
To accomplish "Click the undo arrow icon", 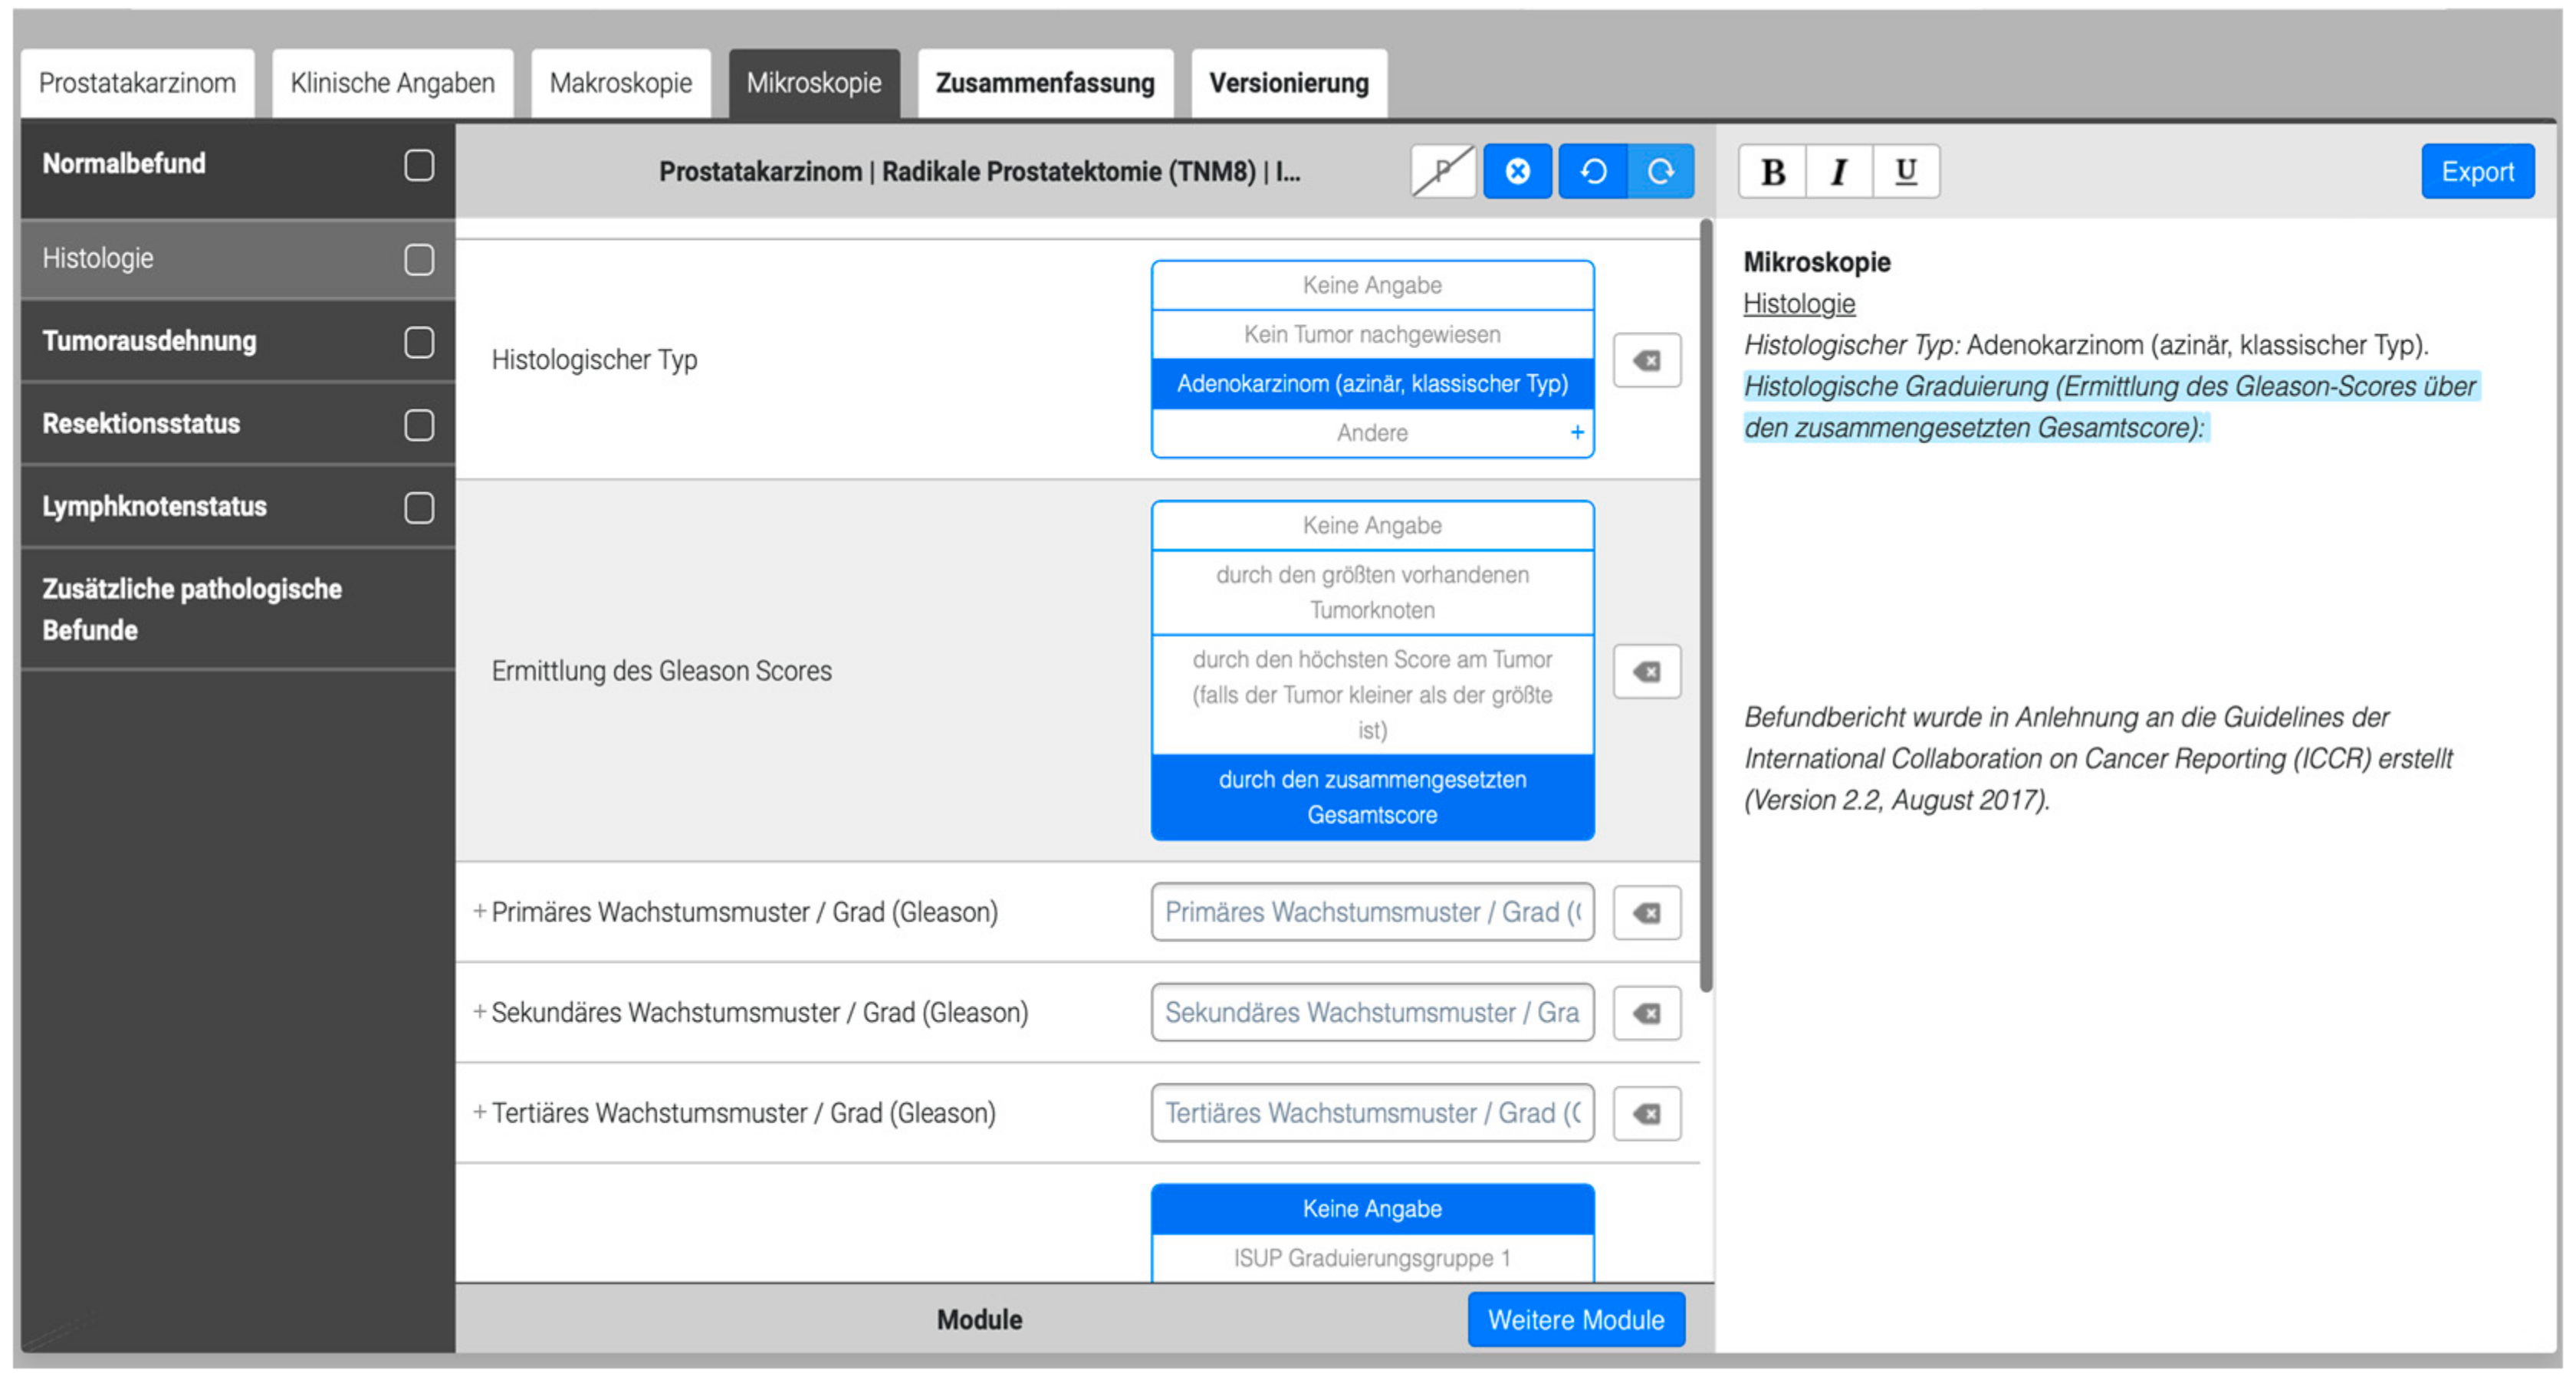I will pyautogui.click(x=1593, y=171).
